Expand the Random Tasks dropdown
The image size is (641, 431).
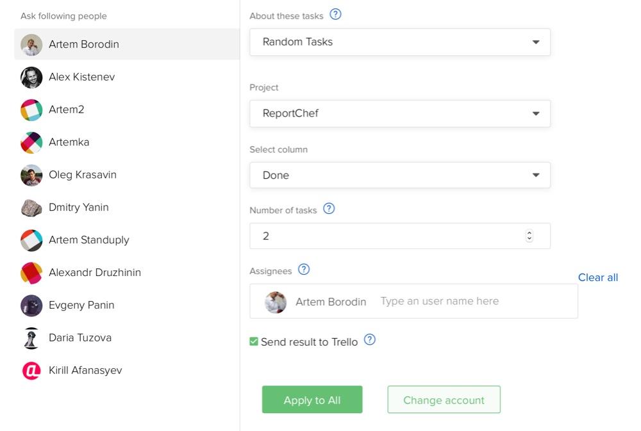(x=400, y=42)
